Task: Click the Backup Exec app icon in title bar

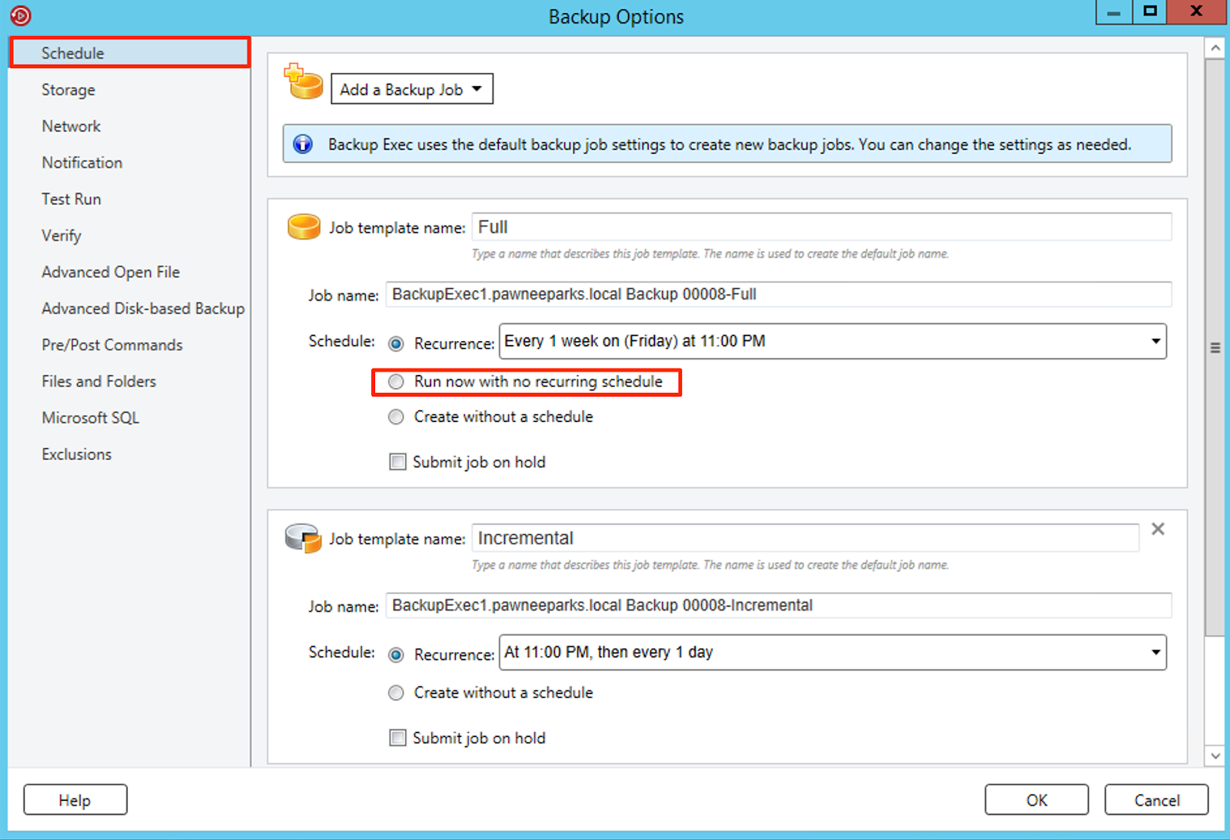Action: point(21,15)
